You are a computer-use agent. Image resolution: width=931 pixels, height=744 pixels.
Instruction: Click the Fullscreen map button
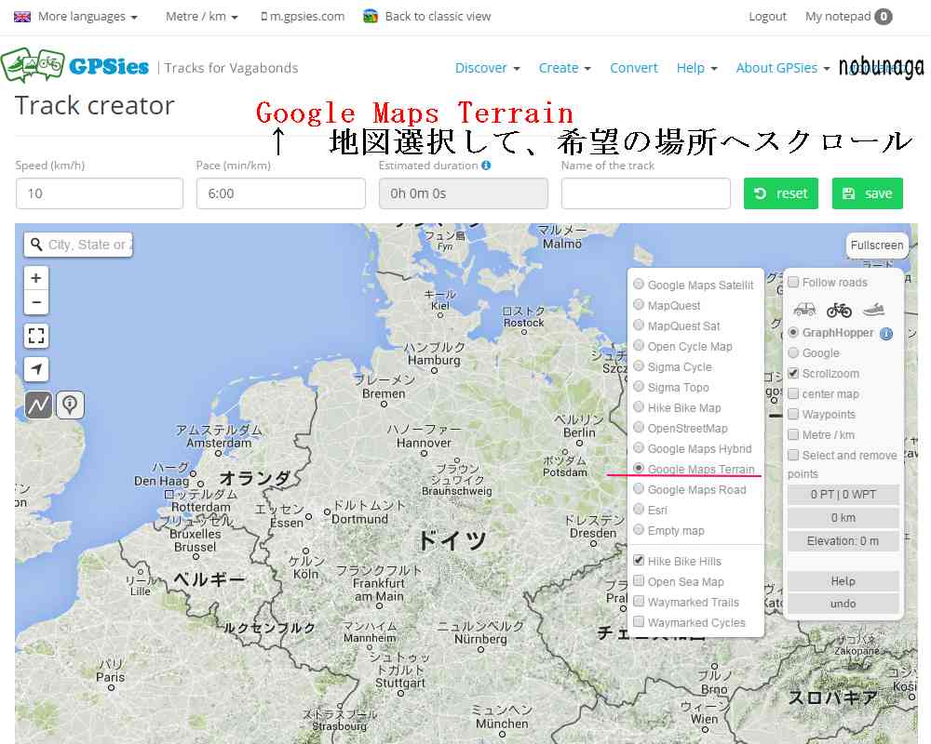pos(877,245)
